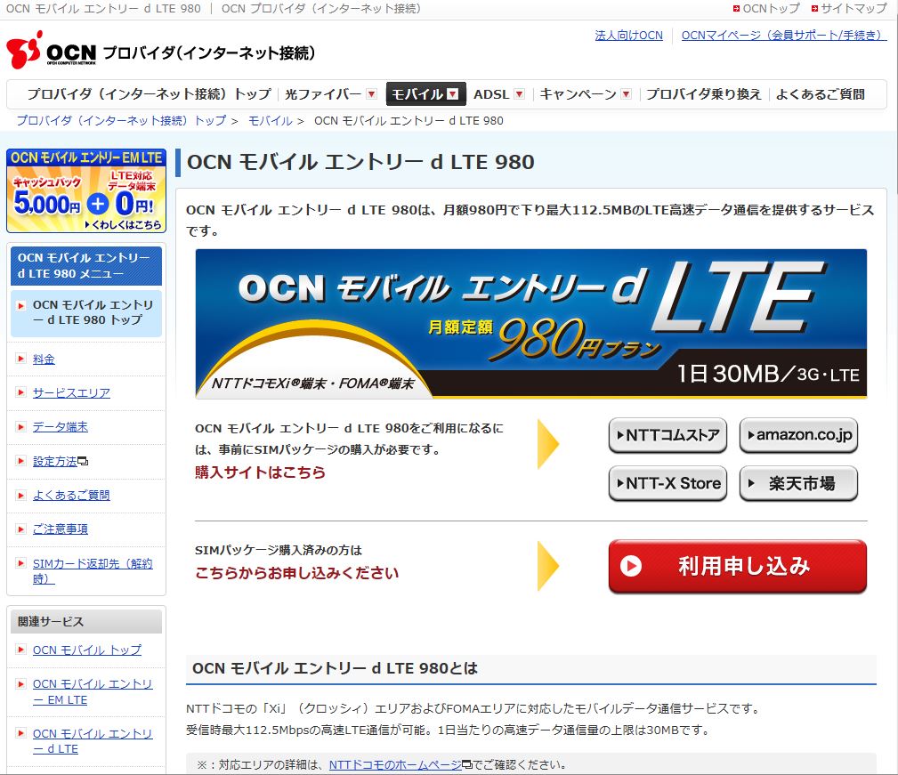Viewport: 898px width, 775px height.
Task: Expand the ADSL dropdown arrow
Action: [520, 93]
